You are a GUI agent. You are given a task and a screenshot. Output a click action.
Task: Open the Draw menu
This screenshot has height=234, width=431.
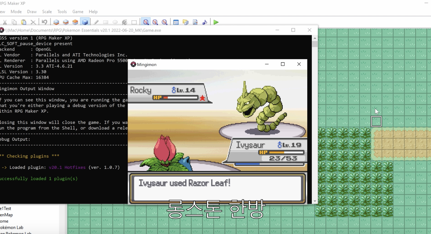click(32, 12)
